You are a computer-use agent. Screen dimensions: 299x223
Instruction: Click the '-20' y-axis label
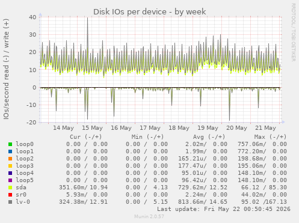point(31,122)
